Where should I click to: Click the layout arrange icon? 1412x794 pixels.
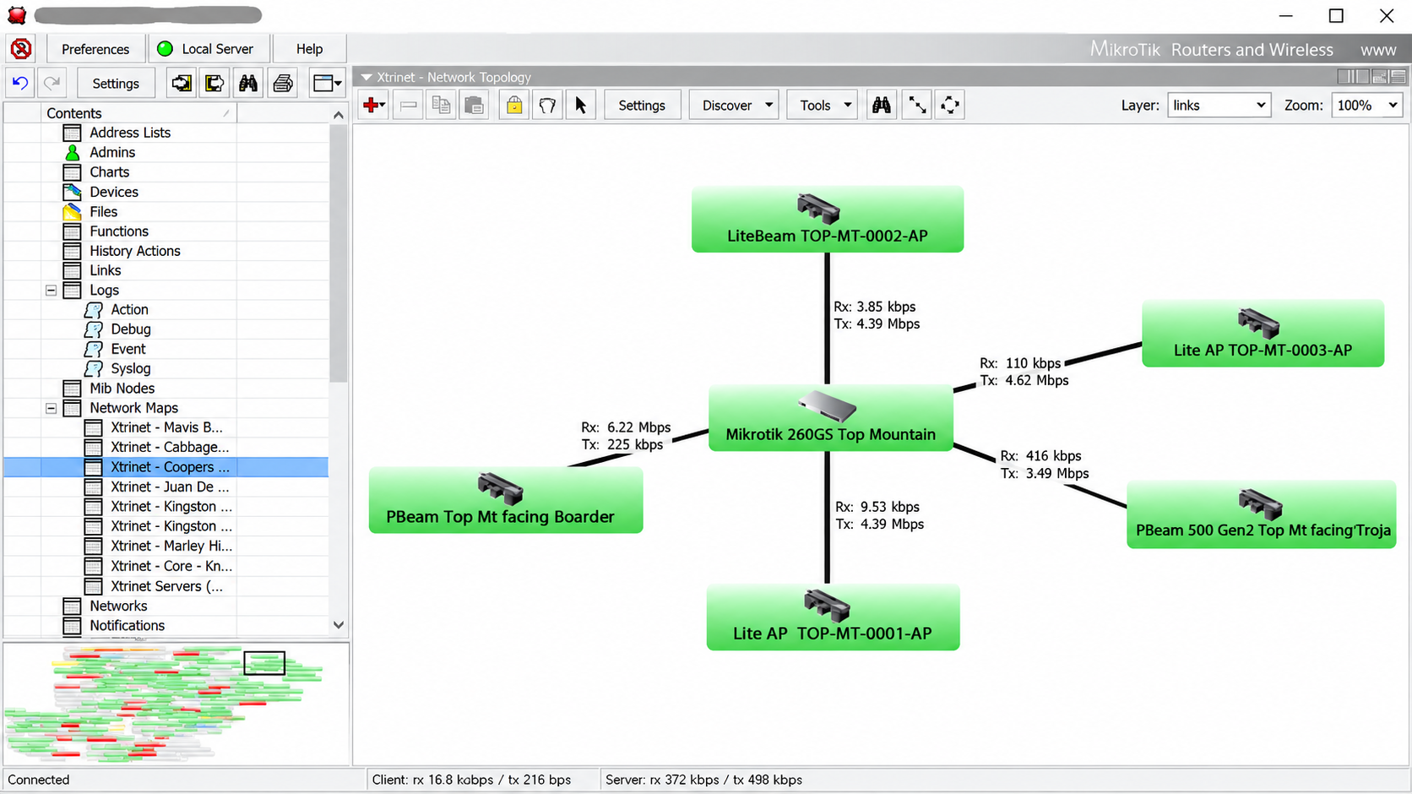(950, 106)
